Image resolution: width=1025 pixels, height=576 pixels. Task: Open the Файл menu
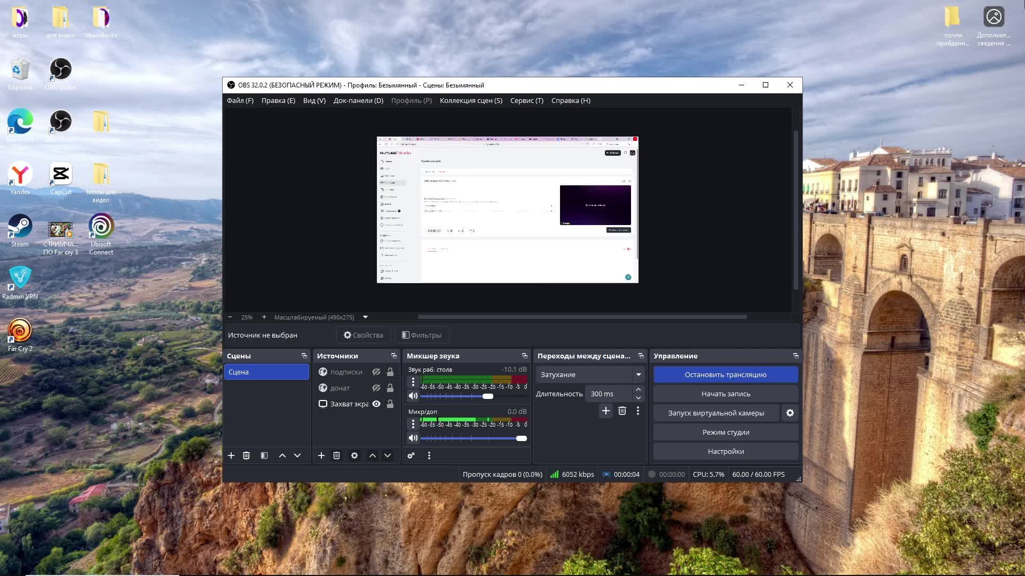pyautogui.click(x=240, y=100)
